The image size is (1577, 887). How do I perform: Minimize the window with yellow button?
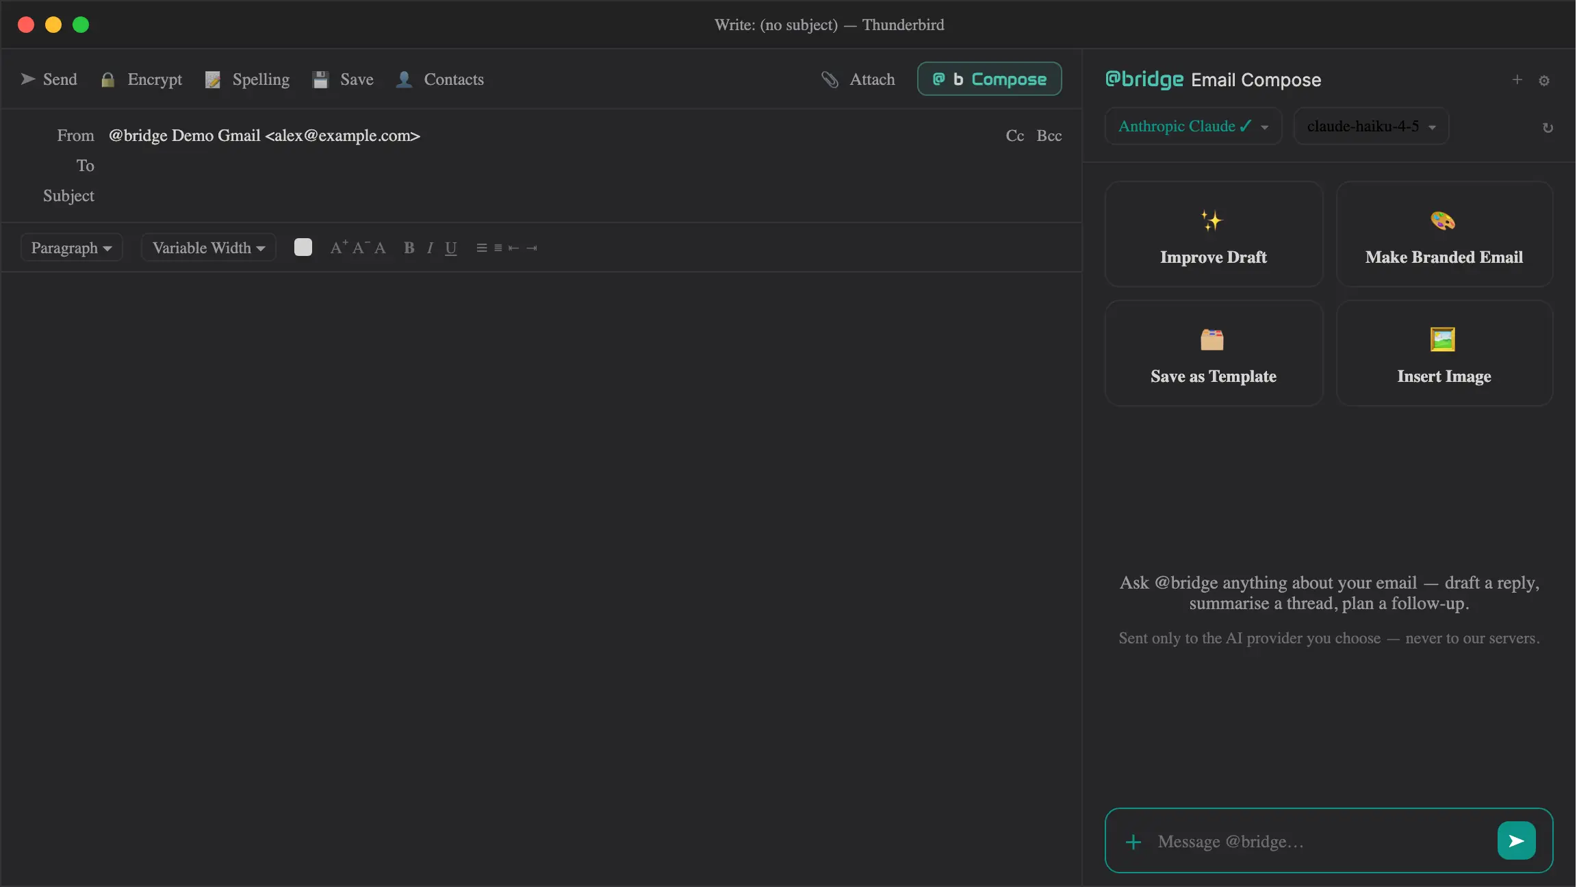tap(53, 25)
